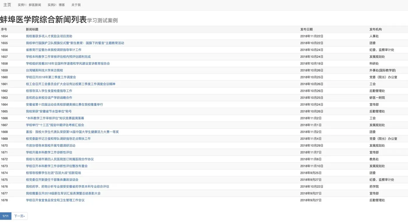408x222 pixels.
Task: Click the page heading 蚌埠医学院综合新闻列表
Action: tap(43, 20)
